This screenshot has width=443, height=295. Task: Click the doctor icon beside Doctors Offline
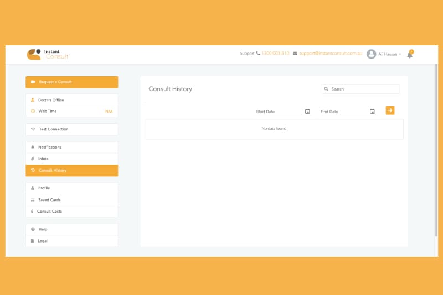(33, 100)
